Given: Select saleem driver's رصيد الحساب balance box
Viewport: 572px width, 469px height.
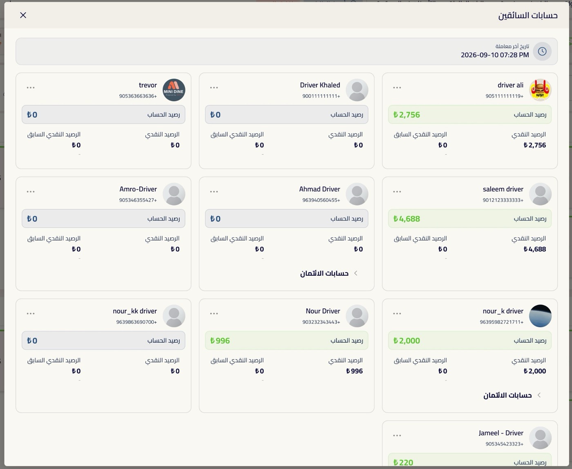Looking at the screenshot, I should click(470, 219).
